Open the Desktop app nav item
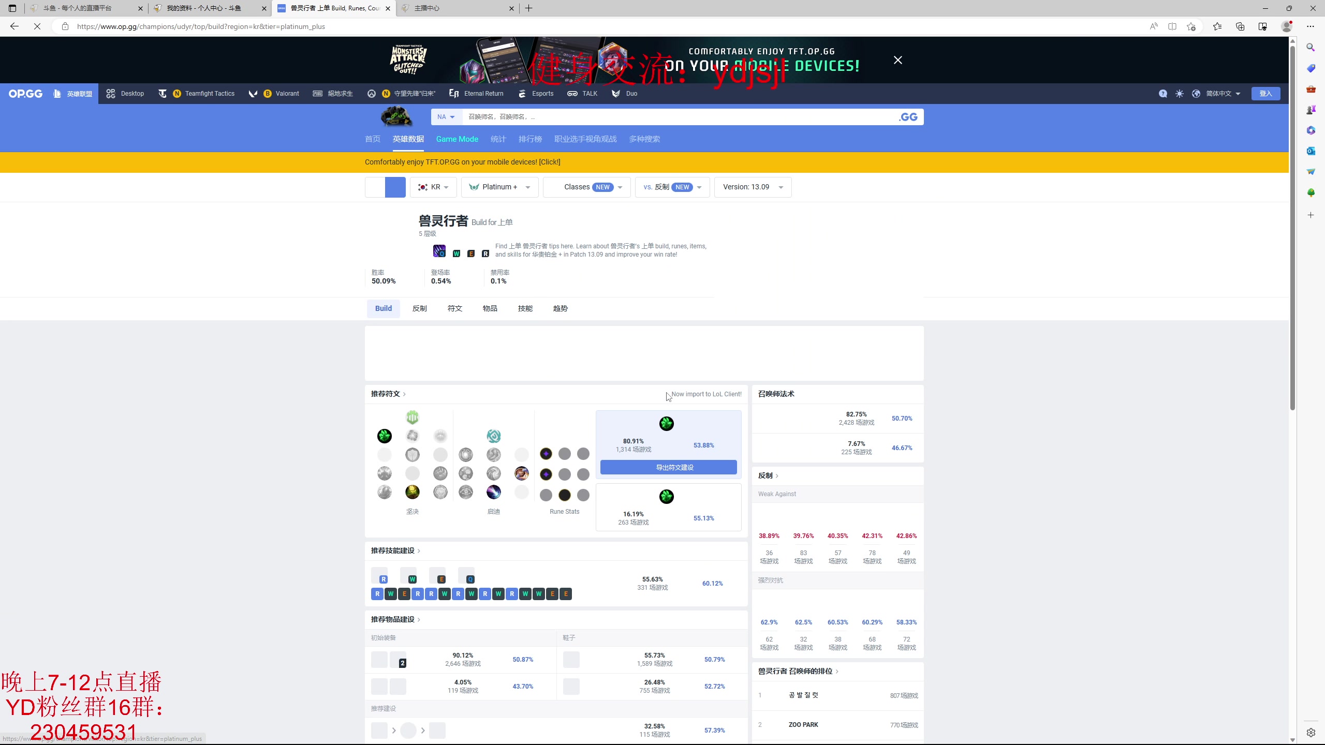Screen dimensions: 1325x745 pos(125,94)
